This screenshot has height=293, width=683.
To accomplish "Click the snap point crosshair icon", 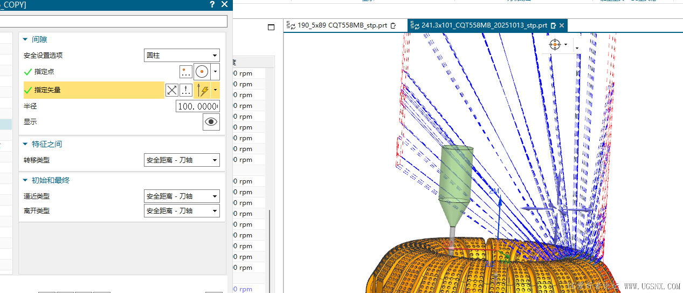I will (555, 44).
